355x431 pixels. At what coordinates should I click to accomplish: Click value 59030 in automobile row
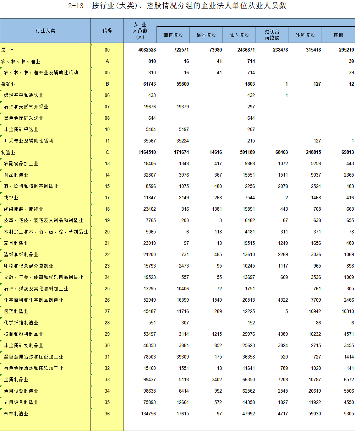[x=315, y=414]
